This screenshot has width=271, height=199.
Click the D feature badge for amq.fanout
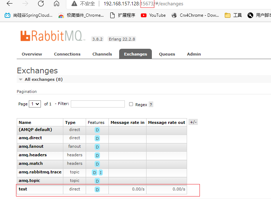point(97,147)
